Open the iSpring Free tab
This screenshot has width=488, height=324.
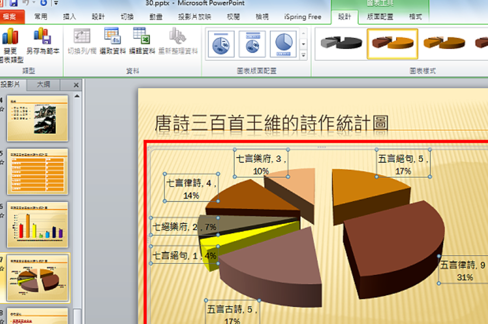(x=302, y=17)
